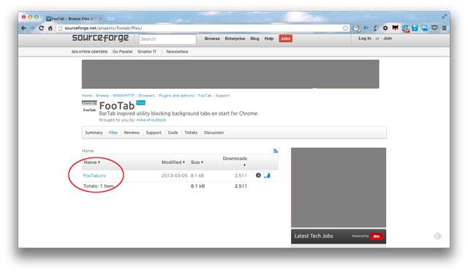The image size is (468, 273).
Task: Click the blue extension icon with red badge
Action: tap(405, 29)
